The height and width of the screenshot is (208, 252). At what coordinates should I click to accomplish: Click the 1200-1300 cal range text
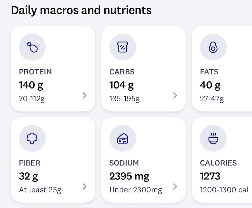coord(224,190)
